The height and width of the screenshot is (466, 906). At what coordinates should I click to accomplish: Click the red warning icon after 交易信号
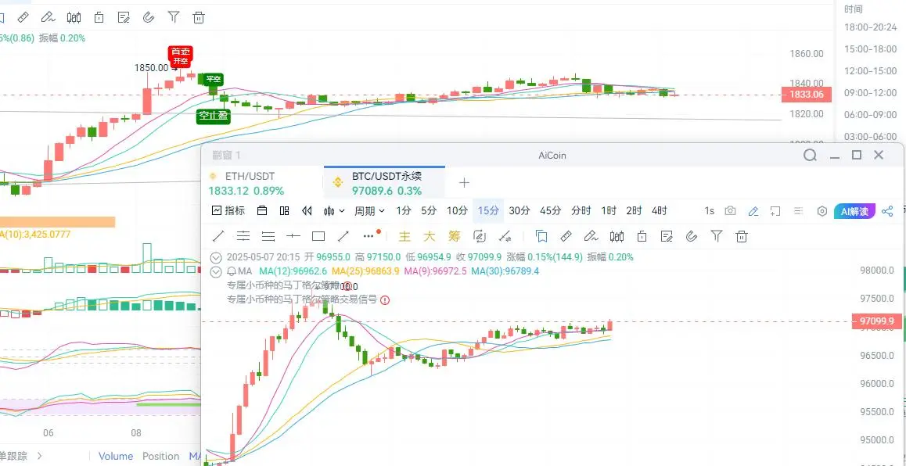pos(385,299)
